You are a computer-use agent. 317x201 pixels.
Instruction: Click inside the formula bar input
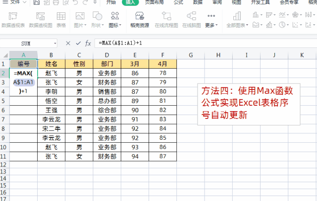[198, 43]
